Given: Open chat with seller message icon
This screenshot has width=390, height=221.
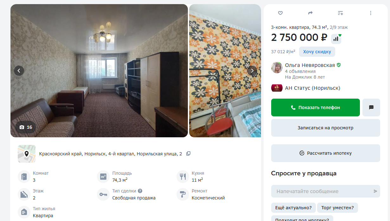Looking at the screenshot, I should coord(371,107).
